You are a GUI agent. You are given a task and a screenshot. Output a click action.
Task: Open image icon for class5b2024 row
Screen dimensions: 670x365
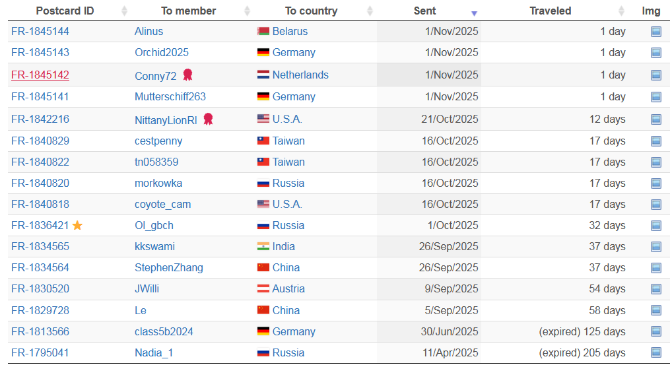tap(655, 331)
